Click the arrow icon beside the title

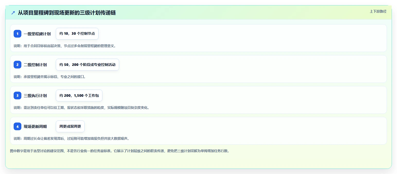pos(13,13)
